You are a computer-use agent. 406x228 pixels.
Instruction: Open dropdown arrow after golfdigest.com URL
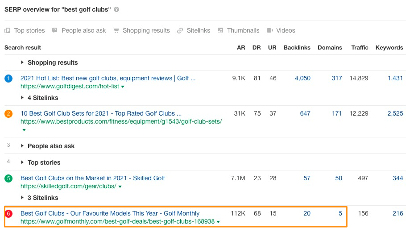coord(123,87)
